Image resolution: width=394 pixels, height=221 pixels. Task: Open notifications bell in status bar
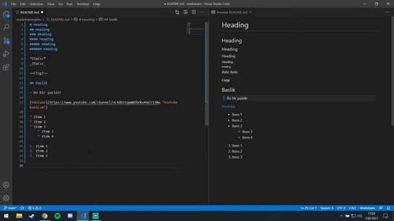(388, 208)
